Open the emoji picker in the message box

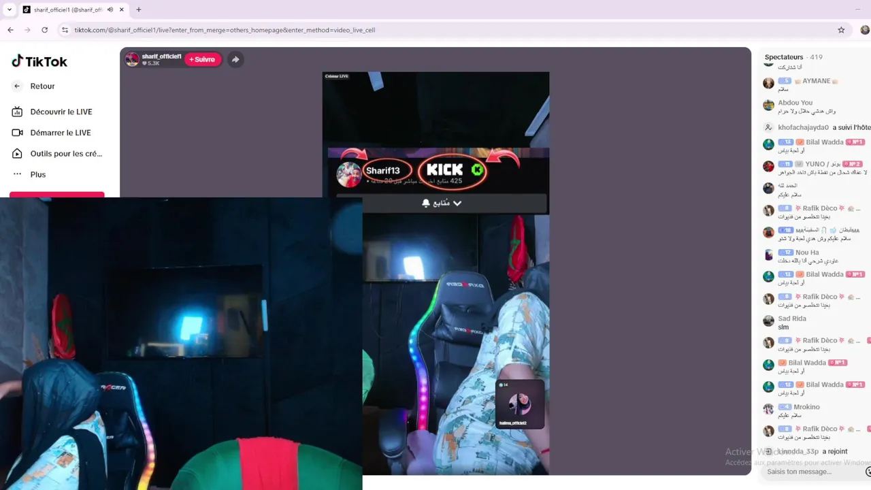[868, 472]
